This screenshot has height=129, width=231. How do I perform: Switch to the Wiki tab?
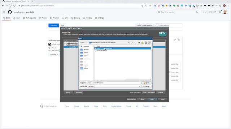coord(65,18)
